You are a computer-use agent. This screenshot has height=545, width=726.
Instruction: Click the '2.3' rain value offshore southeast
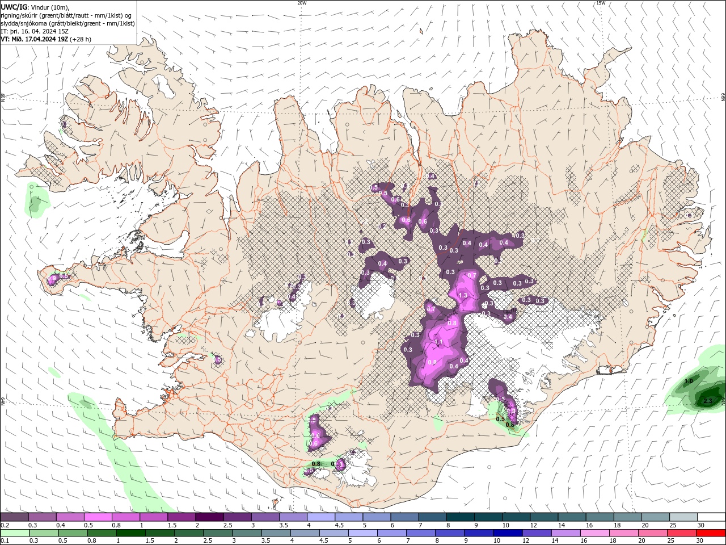(707, 401)
